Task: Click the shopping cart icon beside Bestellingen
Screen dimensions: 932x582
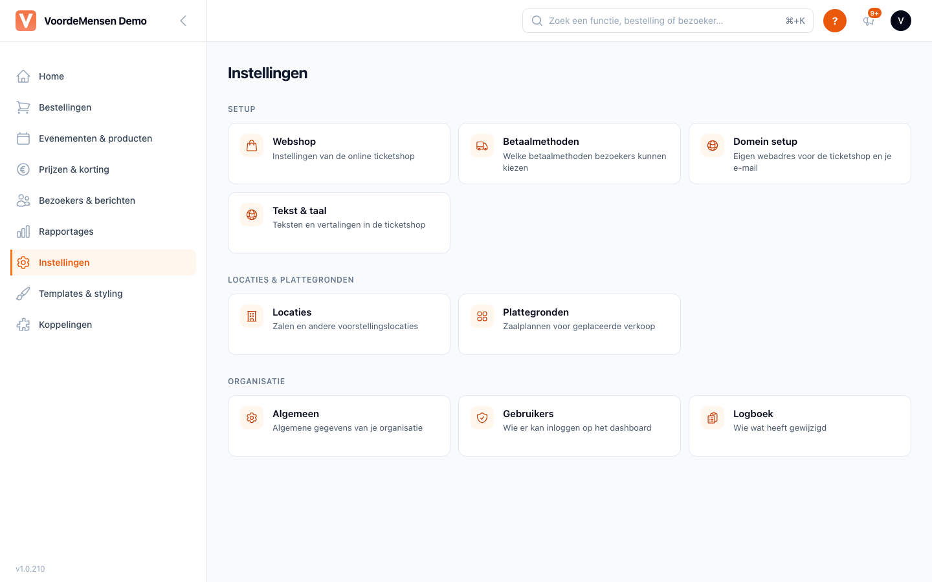Action: pos(23,107)
